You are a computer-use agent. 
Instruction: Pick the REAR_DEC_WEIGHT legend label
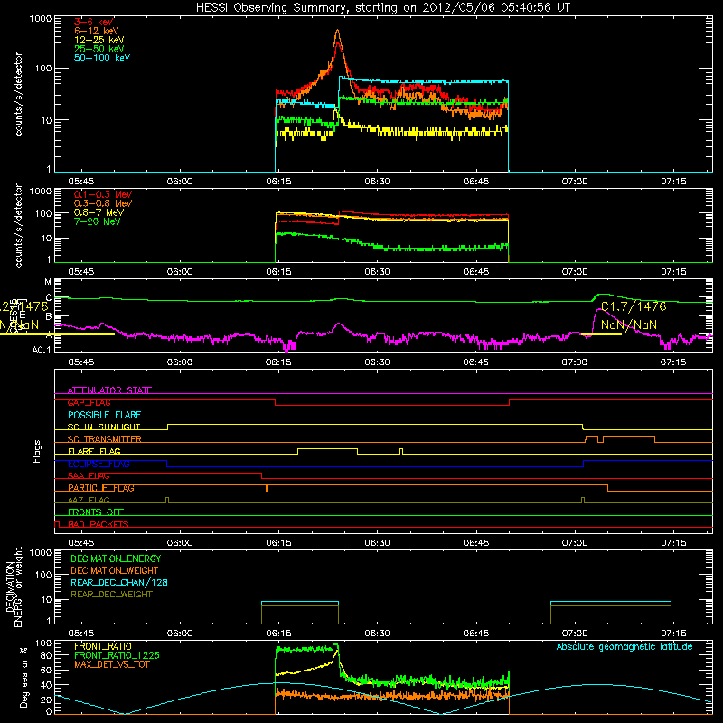(x=111, y=595)
